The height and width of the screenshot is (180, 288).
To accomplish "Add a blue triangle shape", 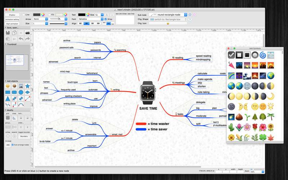I will click(8, 99).
